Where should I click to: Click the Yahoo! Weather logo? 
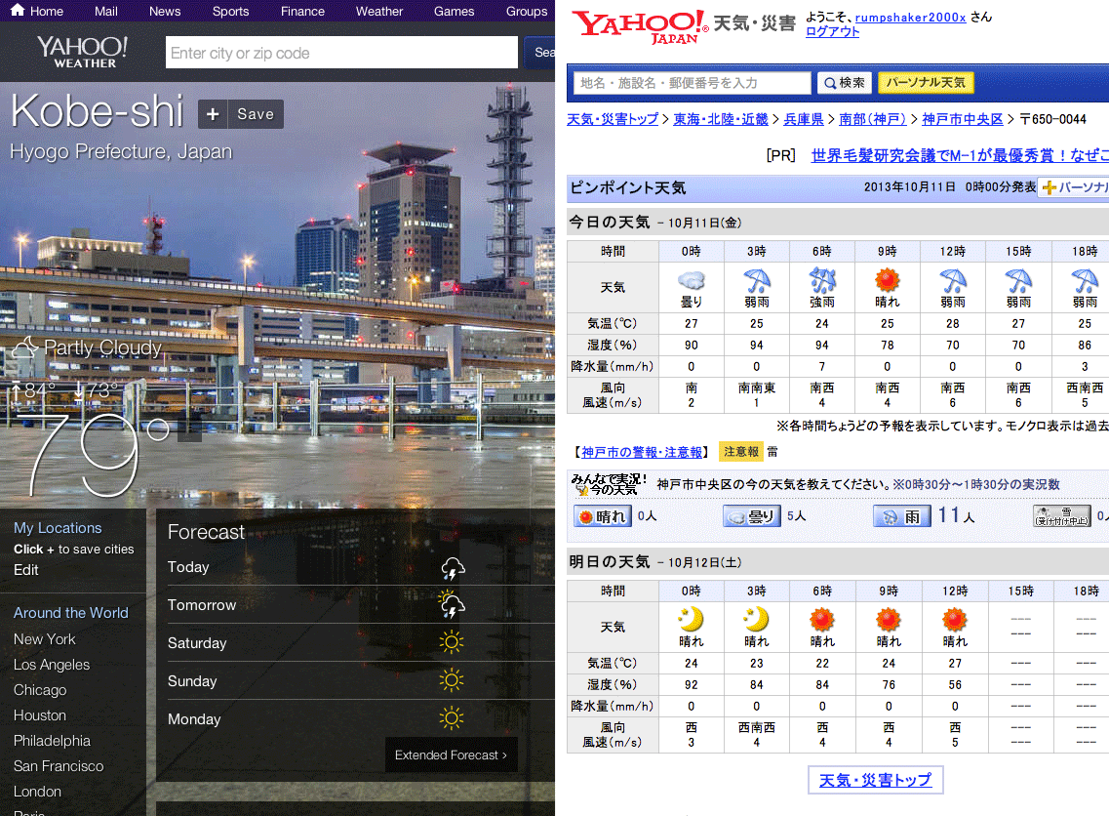pos(83,53)
